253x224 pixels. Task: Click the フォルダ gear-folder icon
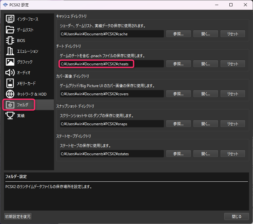(x=10, y=105)
